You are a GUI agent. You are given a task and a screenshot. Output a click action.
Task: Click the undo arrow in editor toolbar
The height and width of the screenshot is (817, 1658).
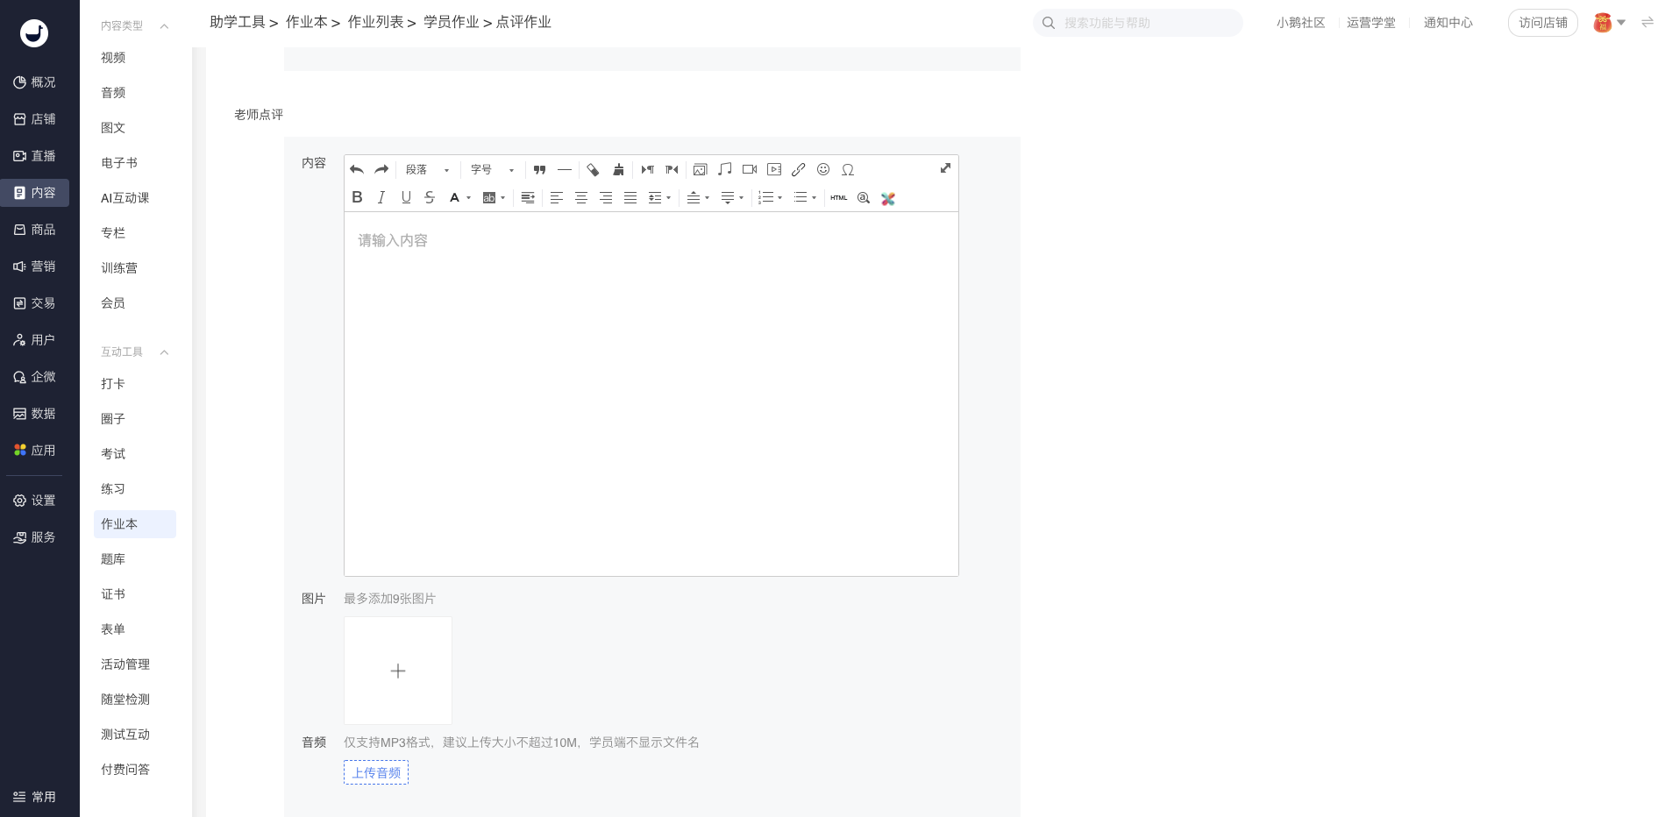pos(357,170)
